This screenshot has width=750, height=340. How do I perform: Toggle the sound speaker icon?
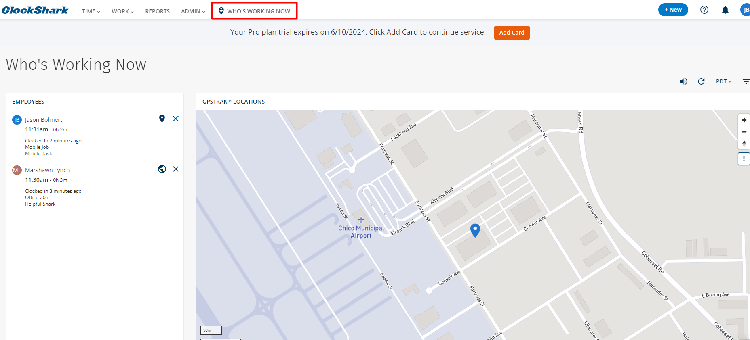pos(683,81)
